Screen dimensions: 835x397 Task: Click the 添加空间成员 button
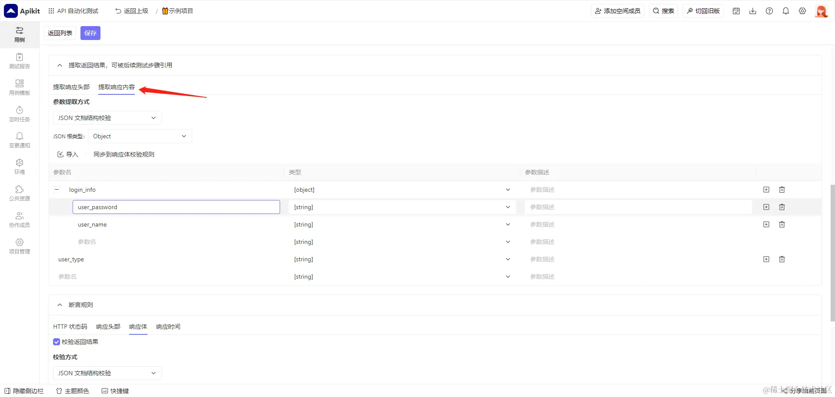(618, 11)
